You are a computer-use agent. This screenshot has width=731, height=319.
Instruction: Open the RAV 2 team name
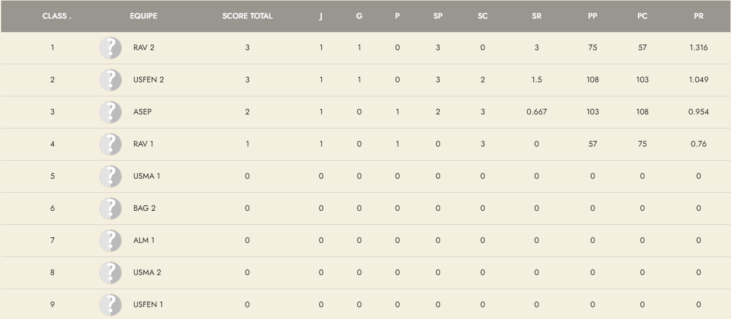[144, 48]
